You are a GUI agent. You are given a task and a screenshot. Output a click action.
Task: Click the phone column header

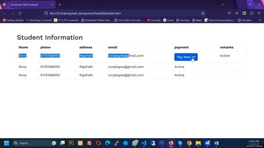[45, 47]
